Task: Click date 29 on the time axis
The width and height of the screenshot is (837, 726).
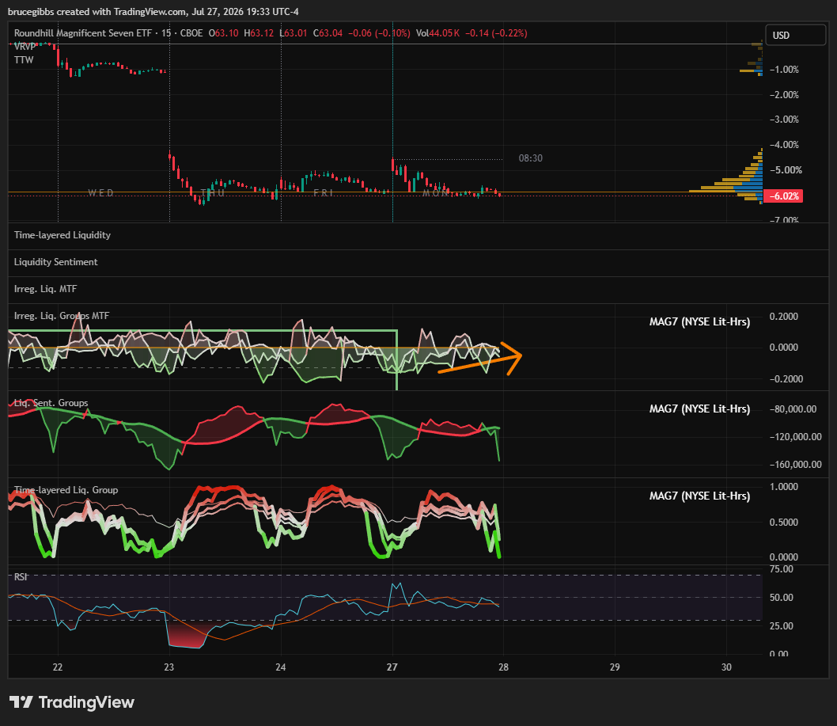Action: tap(615, 667)
